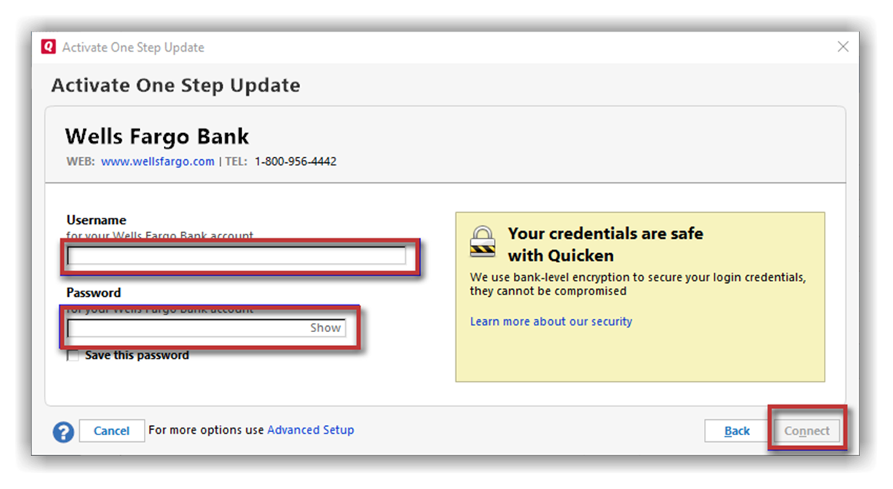This screenshot has height=489, width=893.
Task: Click the Password field label
Action: [x=94, y=293]
